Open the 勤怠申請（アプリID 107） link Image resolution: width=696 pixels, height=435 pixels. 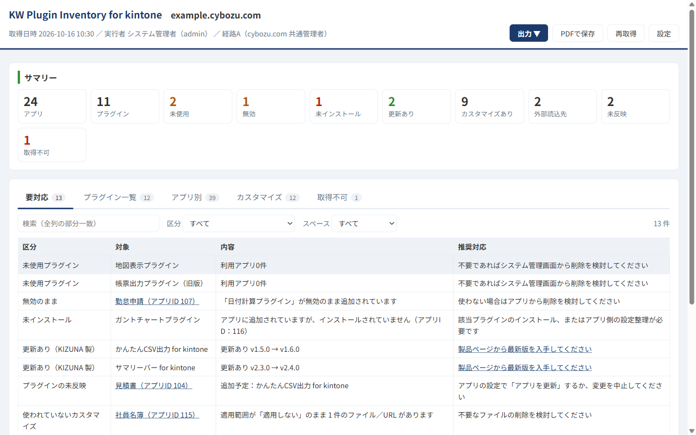click(157, 301)
